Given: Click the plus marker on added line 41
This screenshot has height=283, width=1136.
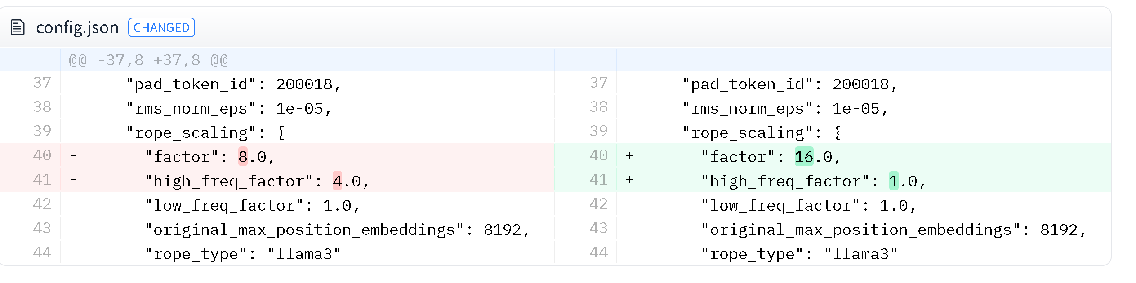Looking at the screenshot, I should pyautogui.click(x=629, y=180).
